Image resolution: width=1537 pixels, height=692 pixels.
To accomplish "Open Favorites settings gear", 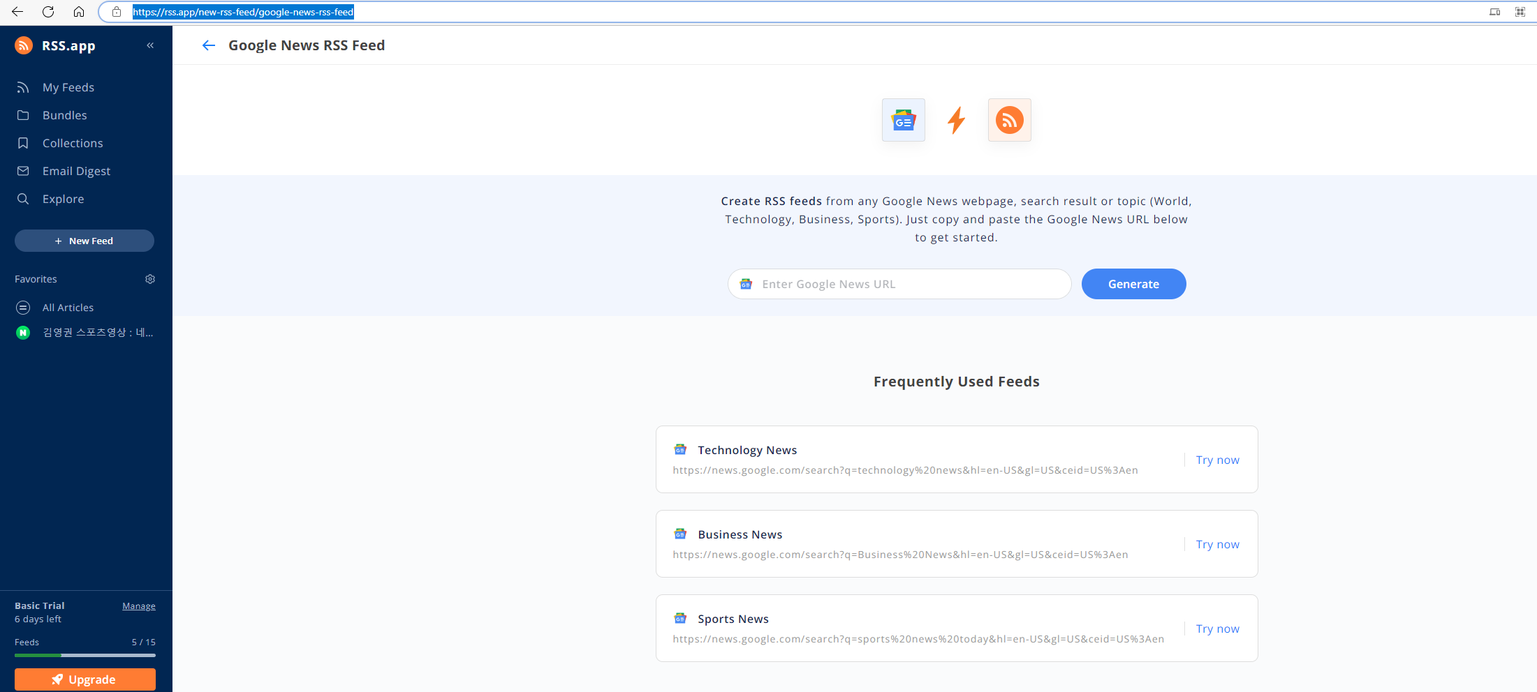I will (x=150, y=279).
